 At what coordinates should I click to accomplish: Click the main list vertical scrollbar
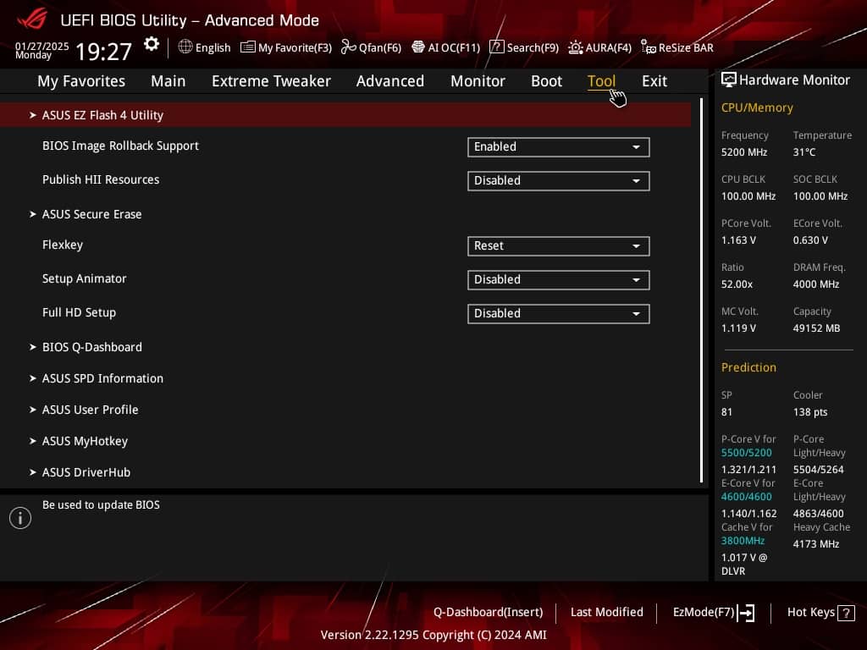[701, 291]
